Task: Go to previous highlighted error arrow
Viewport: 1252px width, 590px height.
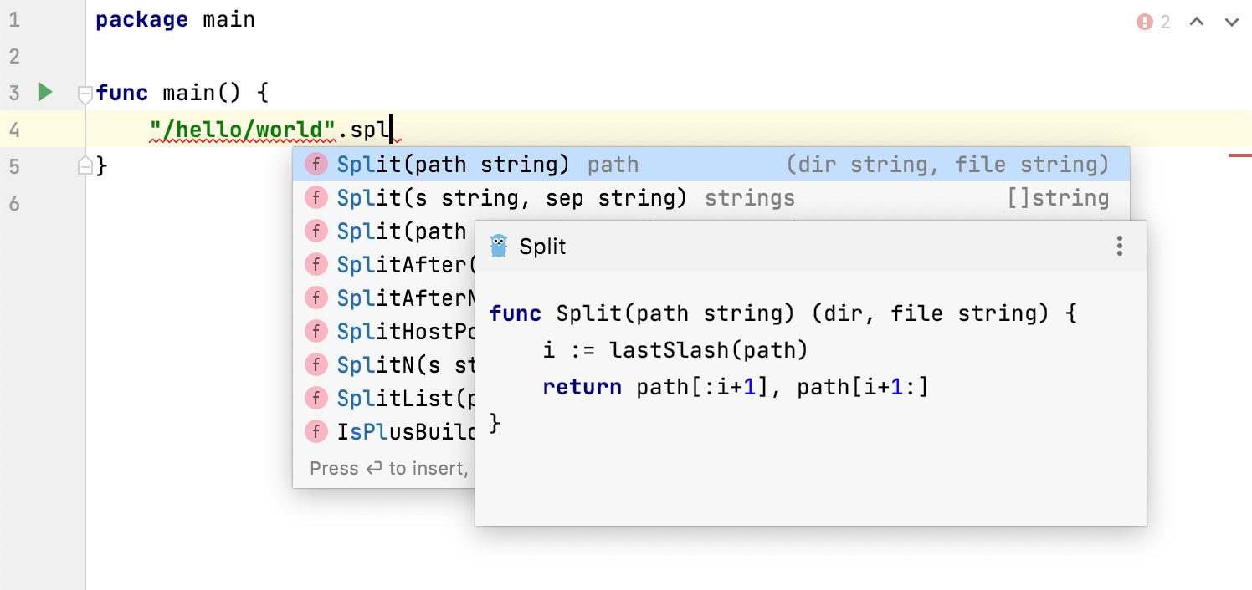Action: 1197,22
